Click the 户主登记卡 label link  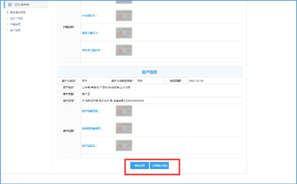click(x=89, y=16)
